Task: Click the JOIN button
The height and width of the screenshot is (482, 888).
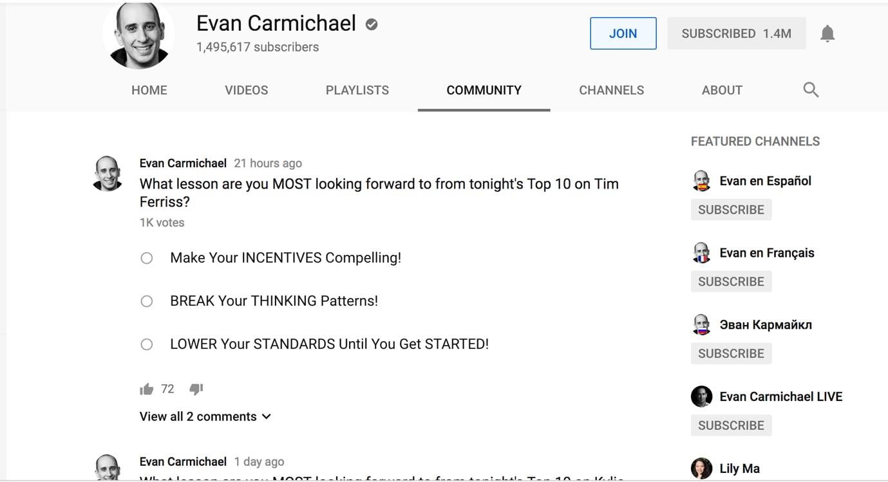Action: click(623, 33)
